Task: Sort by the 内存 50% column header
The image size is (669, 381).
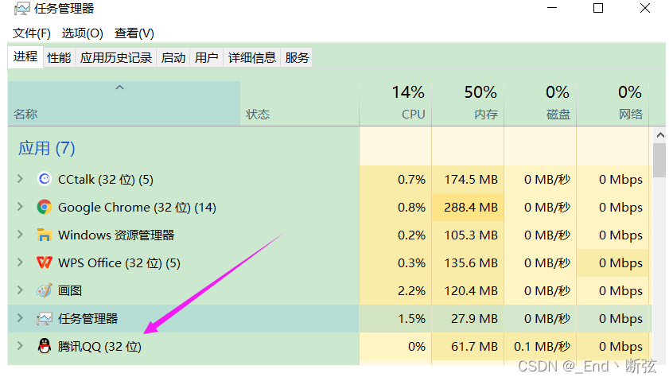Action: coord(468,103)
